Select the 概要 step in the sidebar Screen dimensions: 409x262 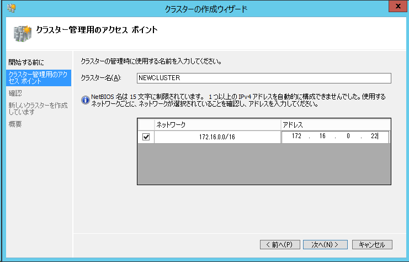[15, 124]
